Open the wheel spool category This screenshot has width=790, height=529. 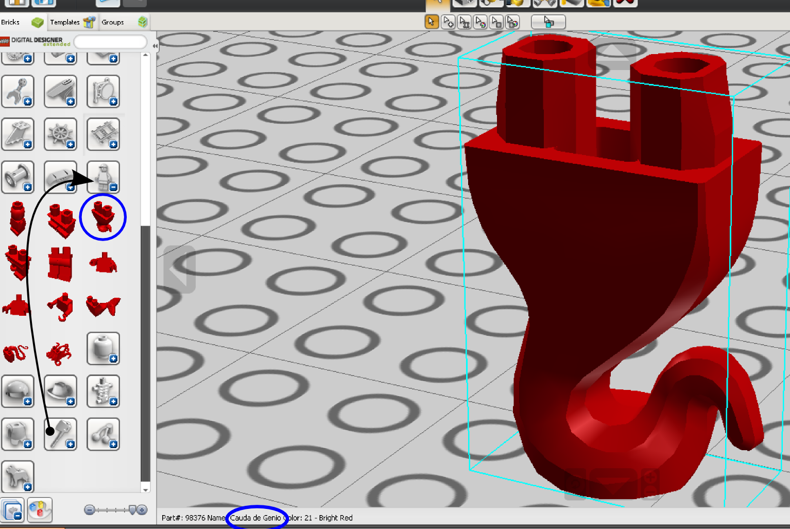18,177
